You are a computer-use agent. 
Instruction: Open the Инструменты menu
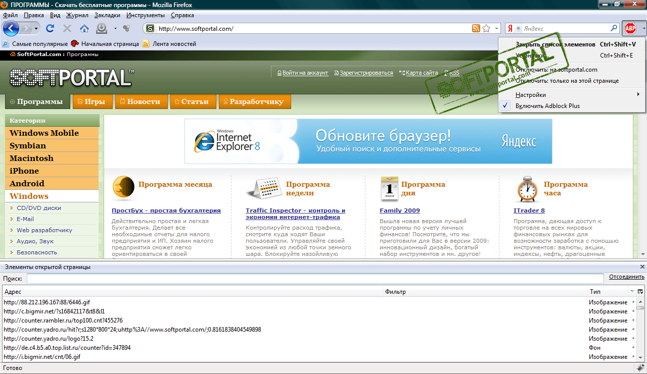click(146, 15)
